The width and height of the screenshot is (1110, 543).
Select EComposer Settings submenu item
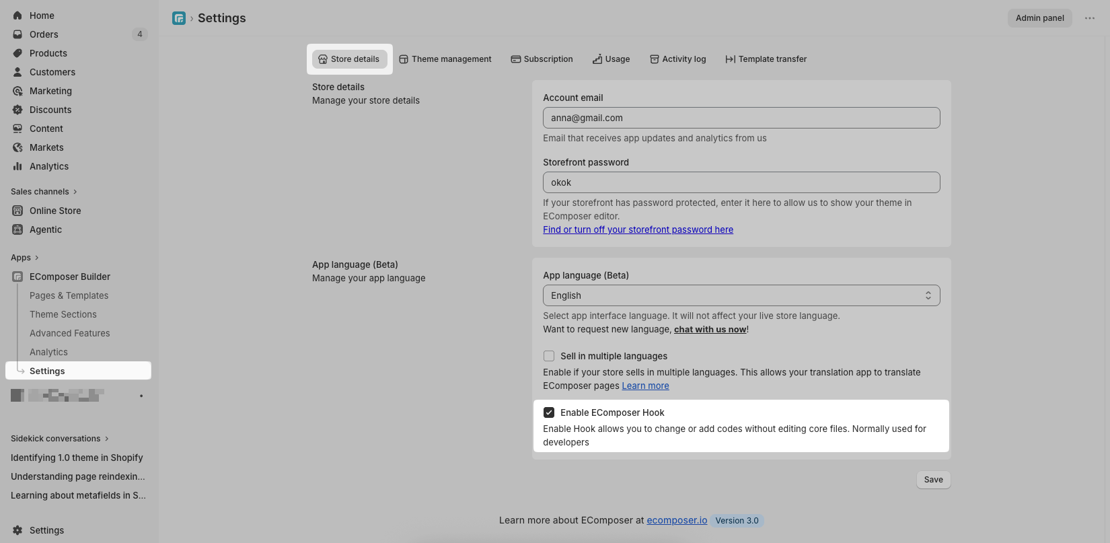coord(78,371)
